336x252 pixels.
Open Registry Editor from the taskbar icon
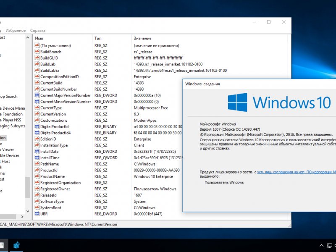[x=16, y=245]
